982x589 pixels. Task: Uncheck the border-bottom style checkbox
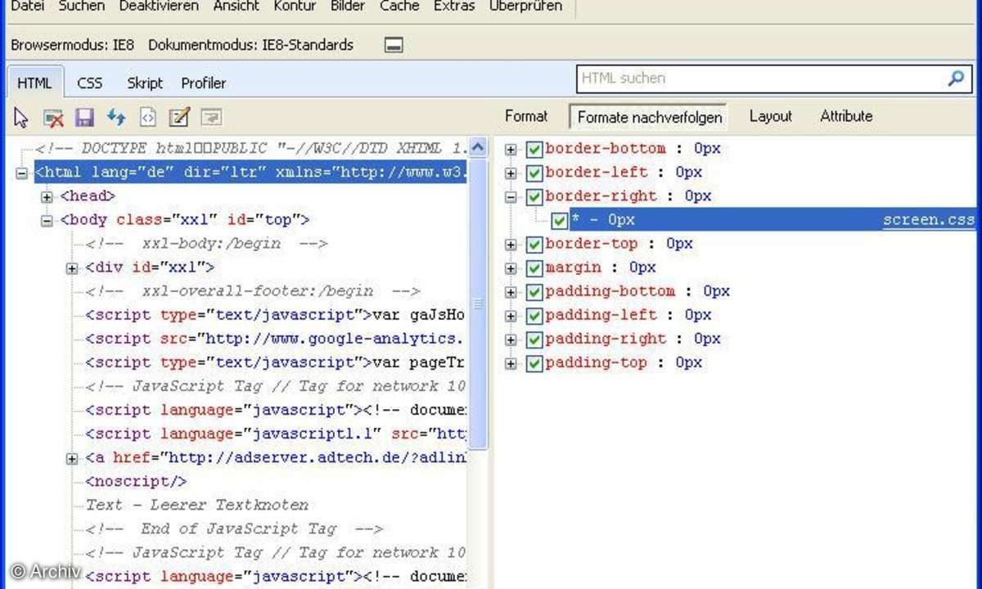[534, 150]
